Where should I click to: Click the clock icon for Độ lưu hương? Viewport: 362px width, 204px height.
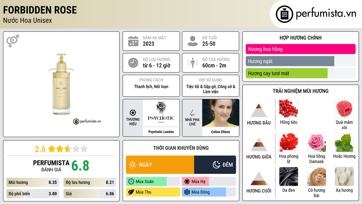click(x=133, y=63)
